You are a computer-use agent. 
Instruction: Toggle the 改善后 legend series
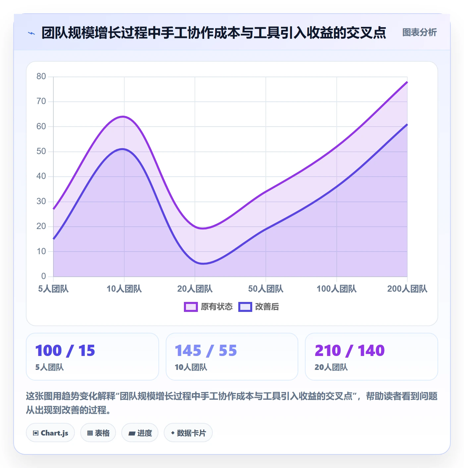(259, 307)
